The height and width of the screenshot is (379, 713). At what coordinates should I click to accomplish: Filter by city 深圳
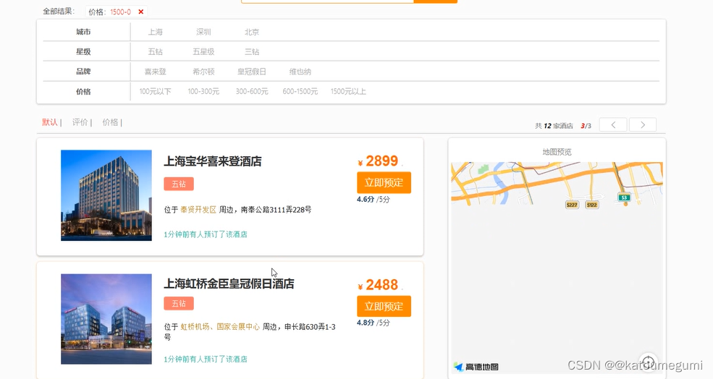tap(203, 32)
